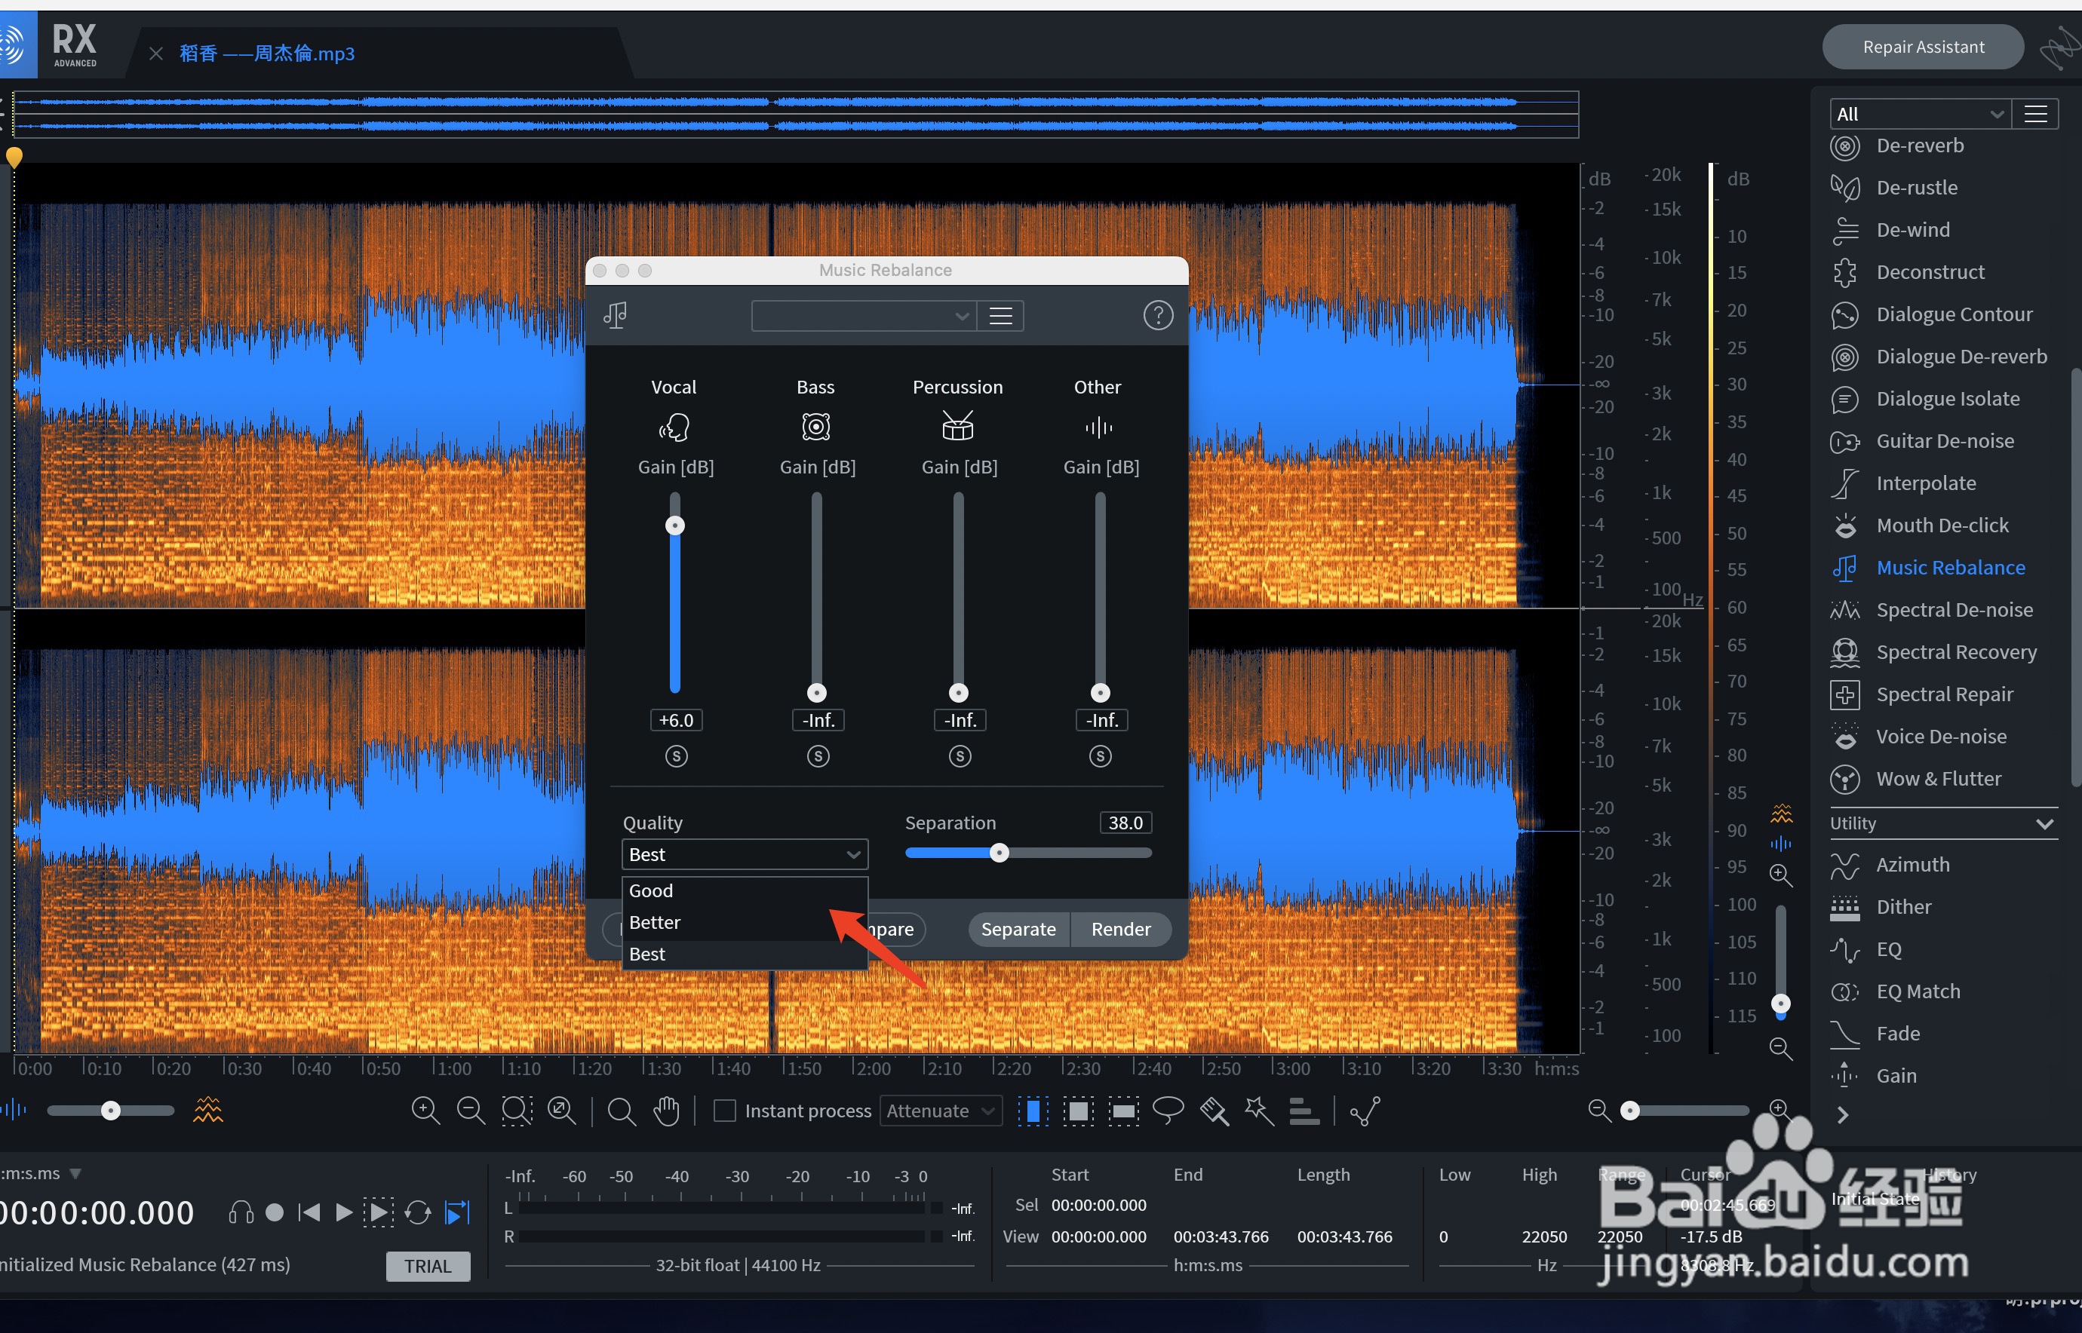Click the Record button
The image size is (2082, 1333).
pos(274,1212)
